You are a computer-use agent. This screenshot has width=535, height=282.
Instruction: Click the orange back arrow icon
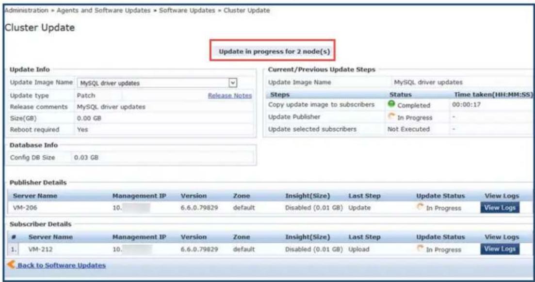coord(11,264)
